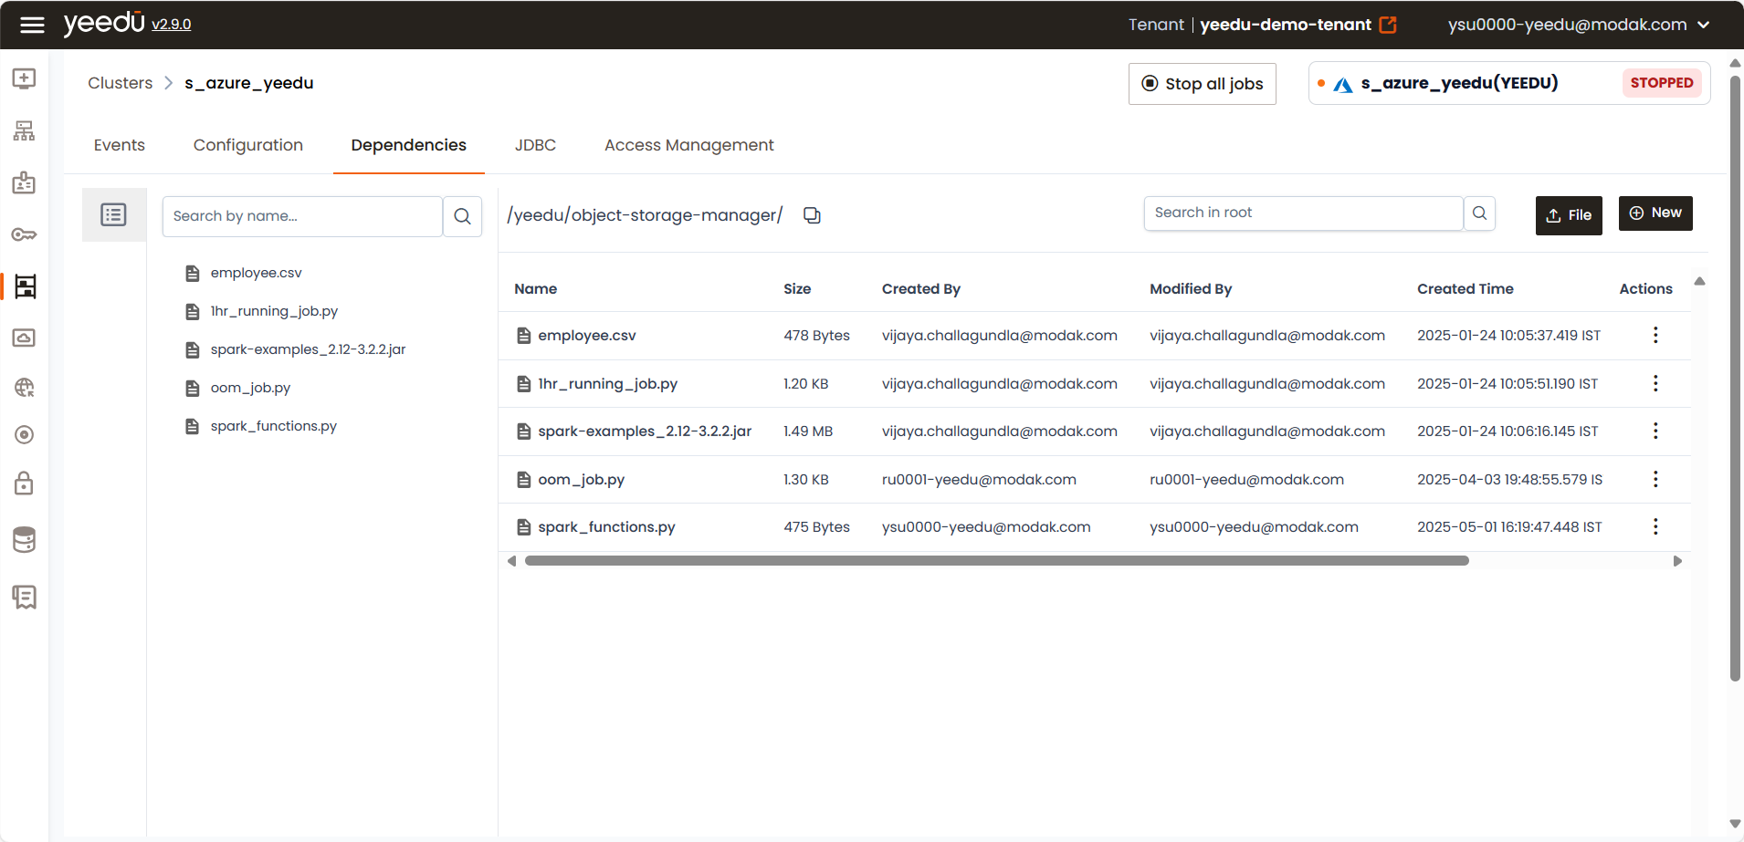Click the 1.49 MB size cell
Viewport: 1744px width, 842px height.
coord(808,431)
